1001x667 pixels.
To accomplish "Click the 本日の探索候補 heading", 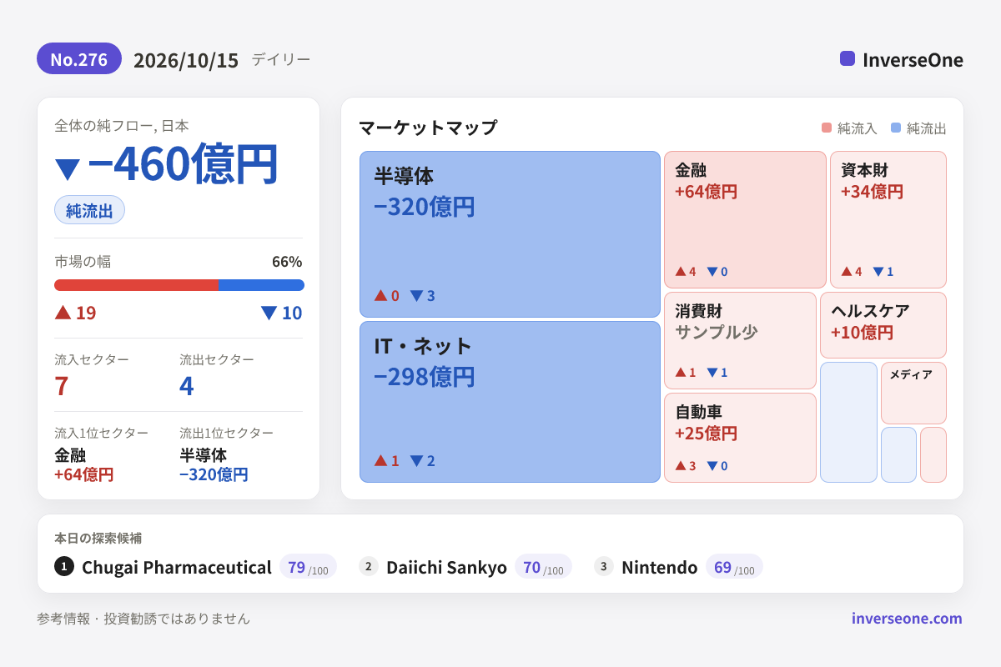I will pos(98,539).
